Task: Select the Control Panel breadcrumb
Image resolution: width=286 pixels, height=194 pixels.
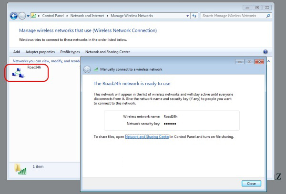Action: tap(53, 16)
